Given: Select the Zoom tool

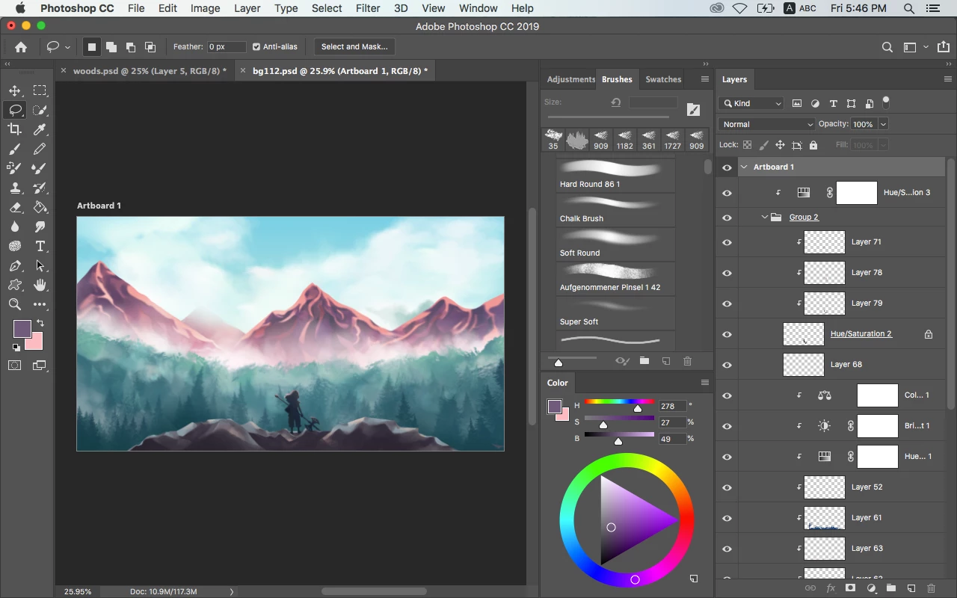Looking at the screenshot, I should click(14, 304).
